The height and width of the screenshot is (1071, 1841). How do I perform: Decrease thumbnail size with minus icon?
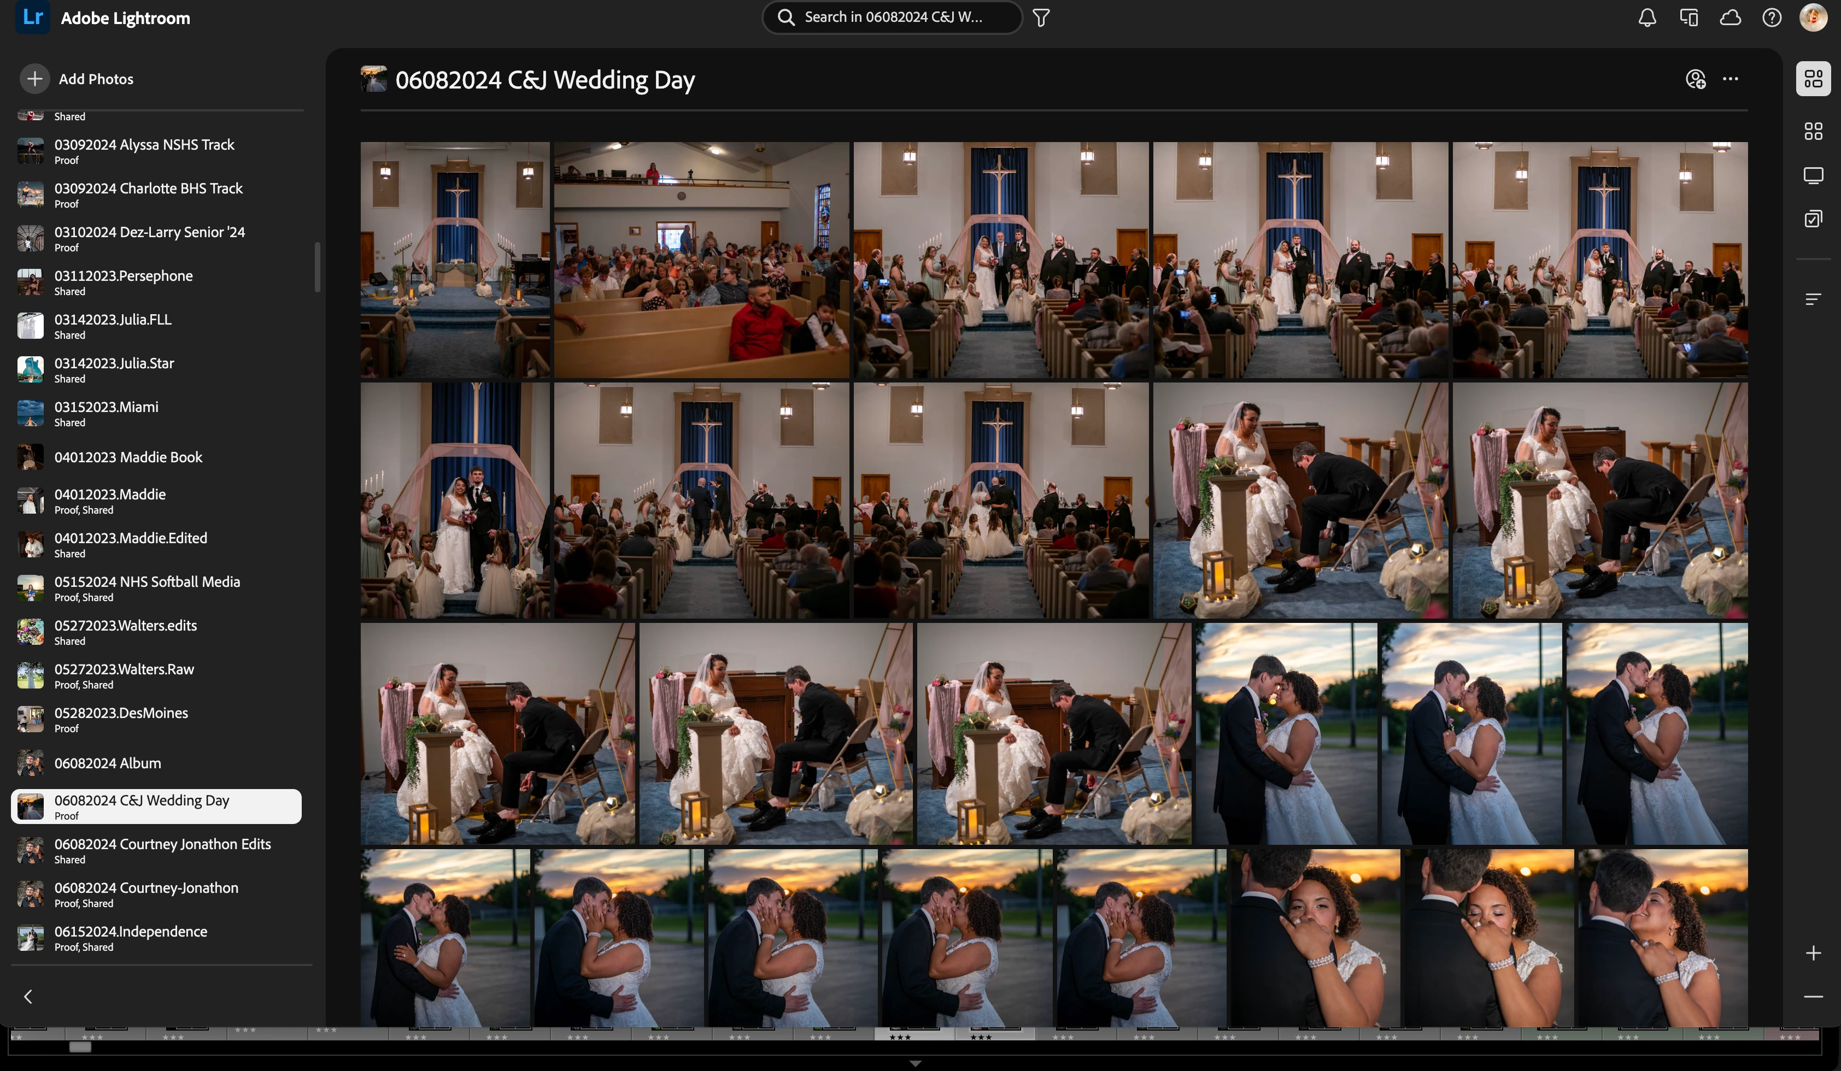point(1813,997)
